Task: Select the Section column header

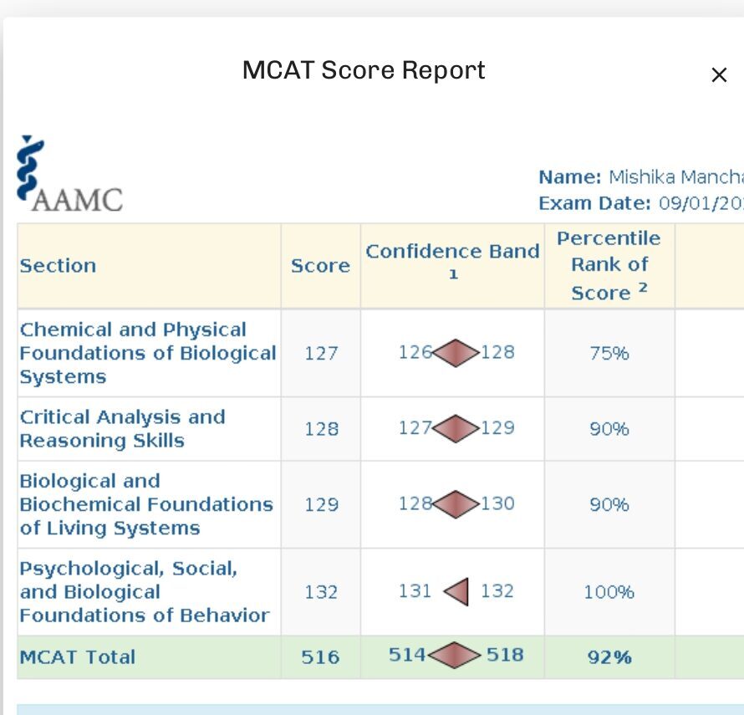Action: [58, 266]
